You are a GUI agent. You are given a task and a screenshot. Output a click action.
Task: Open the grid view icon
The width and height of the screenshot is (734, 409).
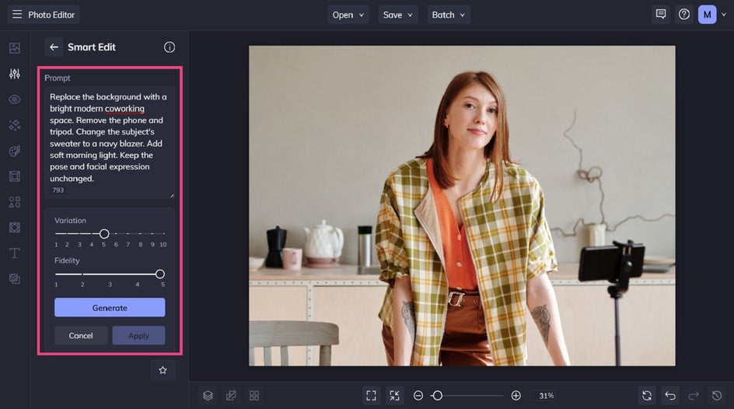click(x=254, y=396)
